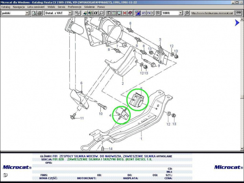Screen dimensions: 244x183
Task: Click the red X toolbar icon
Action: point(125,13)
